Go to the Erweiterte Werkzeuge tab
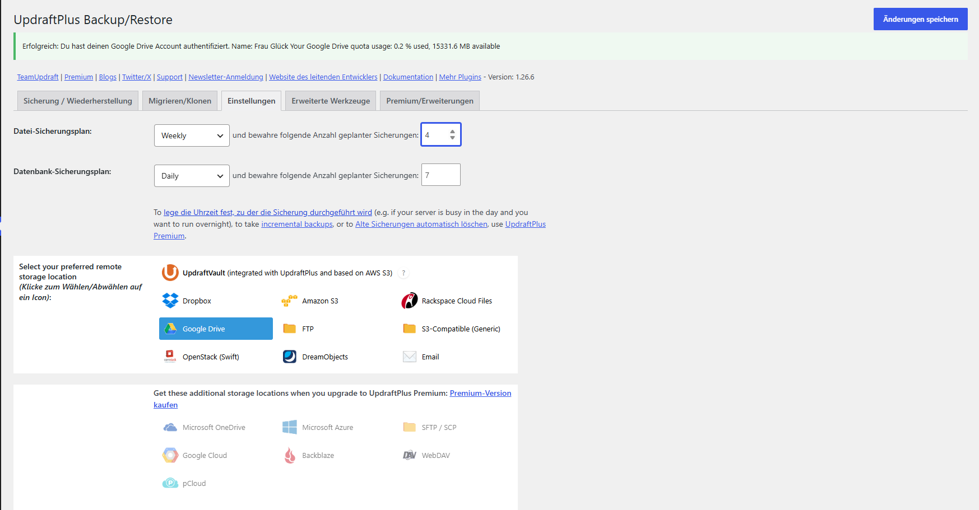Image resolution: width=979 pixels, height=510 pixels. pyautogui.click(x=331, y=101)
